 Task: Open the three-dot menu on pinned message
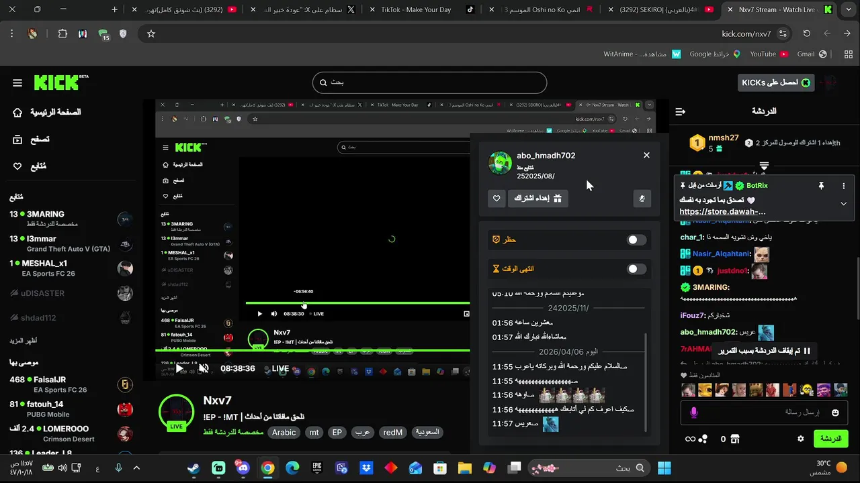point(844,186)
